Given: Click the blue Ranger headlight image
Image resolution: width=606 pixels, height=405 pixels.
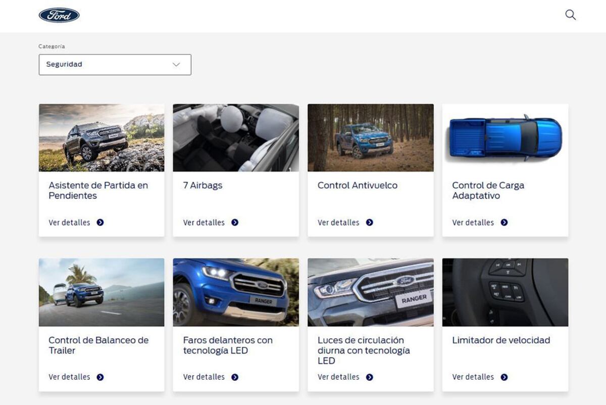Looking at the screenshot, I should 236,292.
